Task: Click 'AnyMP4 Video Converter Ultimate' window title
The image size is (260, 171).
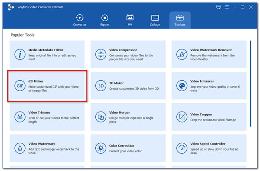Action: click(41, 7)
